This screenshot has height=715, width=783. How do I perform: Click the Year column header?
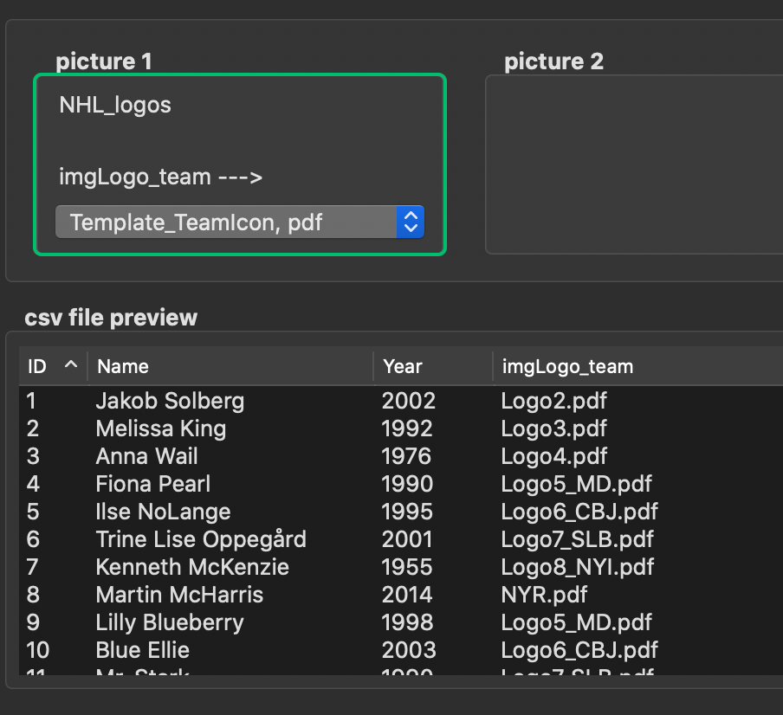click(433, 367)
